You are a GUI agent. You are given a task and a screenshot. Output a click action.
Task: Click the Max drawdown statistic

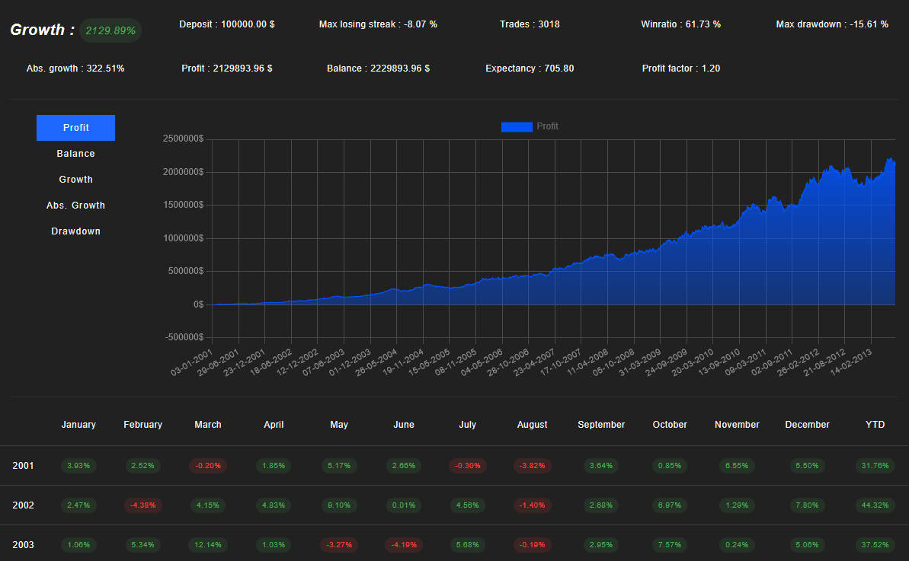click(x=832, y=24)
